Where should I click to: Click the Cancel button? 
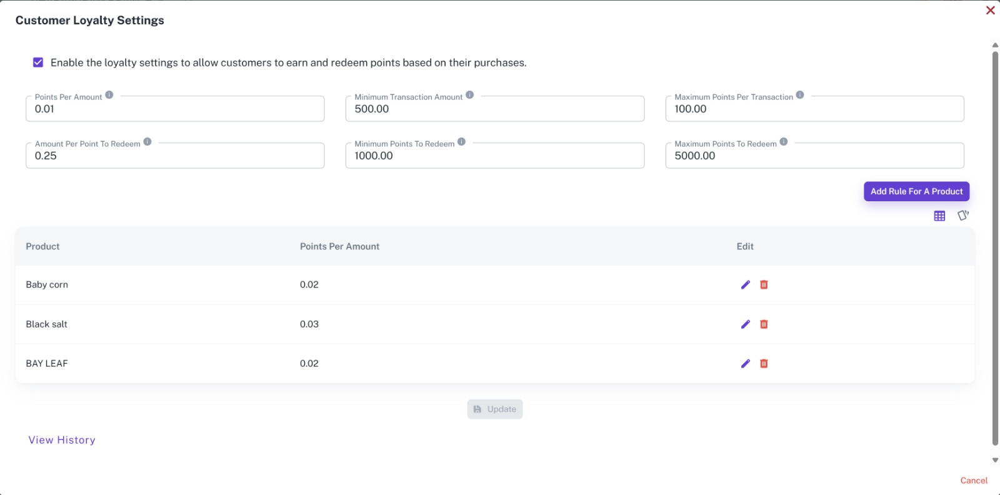[974, 481]
